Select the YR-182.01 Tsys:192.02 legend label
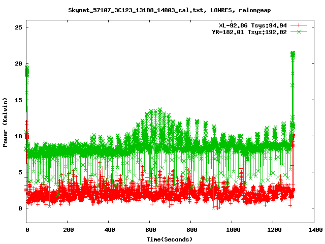The image size is (325, 244). point(249,32)
